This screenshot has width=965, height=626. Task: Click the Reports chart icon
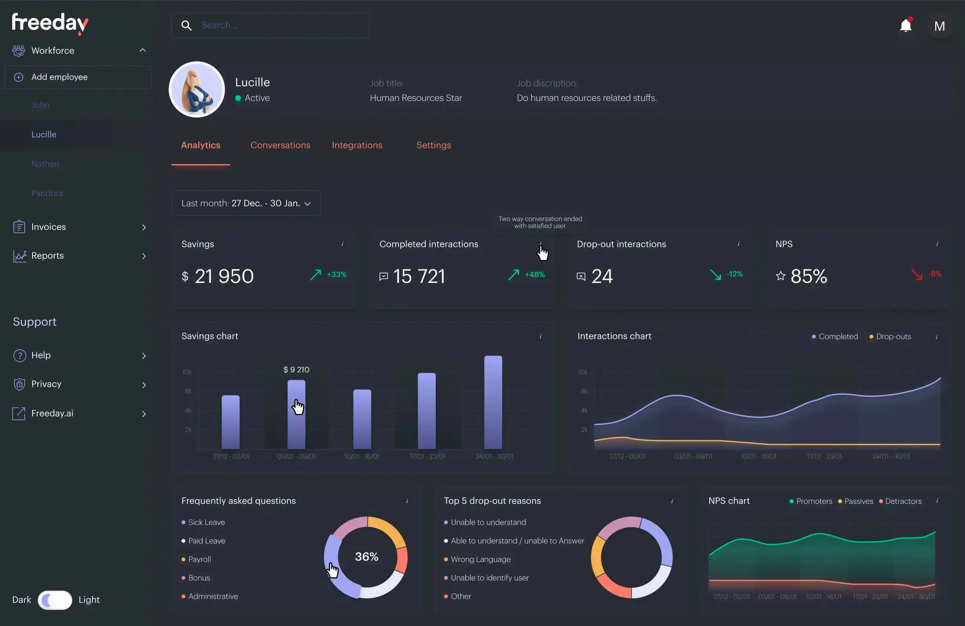tap(19, 256)
